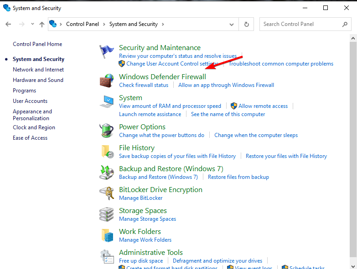Open Ease of Access category
The height and width of the screenshot is (269, 357).
[x=30, y=137]
